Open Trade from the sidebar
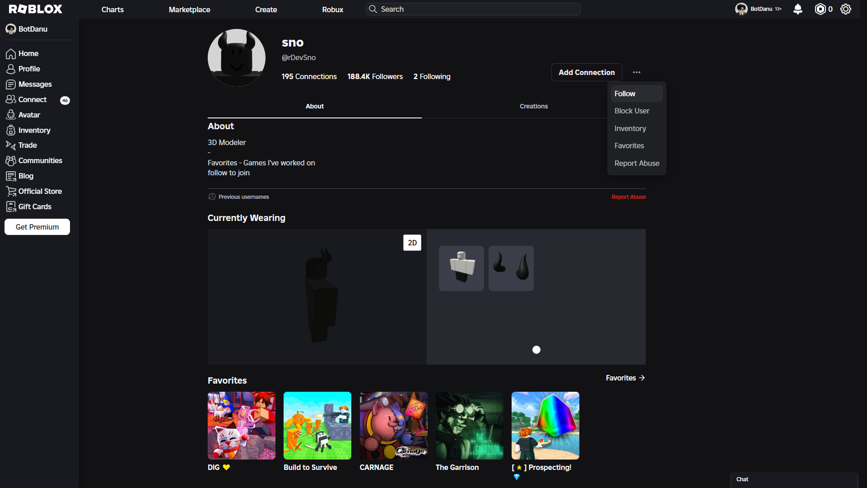The width and height of the screenshot is (867, 488). coord(27,145)
